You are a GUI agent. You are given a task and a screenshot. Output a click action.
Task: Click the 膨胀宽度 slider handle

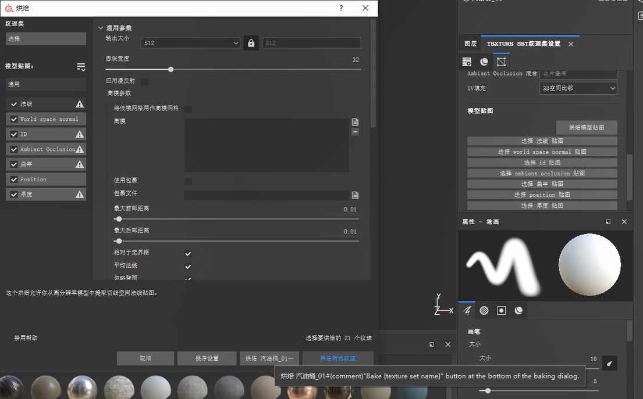point(170,69)
